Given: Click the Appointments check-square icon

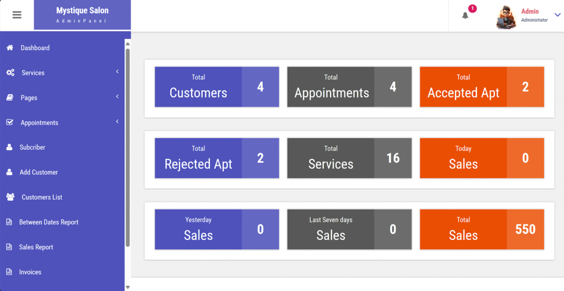Looking at the screenshot, I should coord(10,123).
